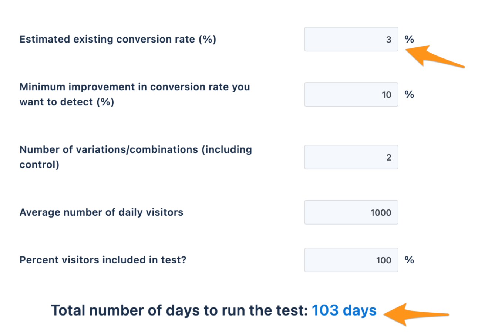
Task: Click the blue "103 days" result
Action: [x=344, y=311]
